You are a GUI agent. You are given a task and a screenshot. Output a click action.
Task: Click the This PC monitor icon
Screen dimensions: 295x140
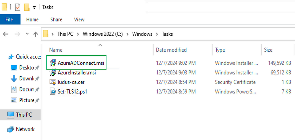pyautogui.click(x=11, y=115)
